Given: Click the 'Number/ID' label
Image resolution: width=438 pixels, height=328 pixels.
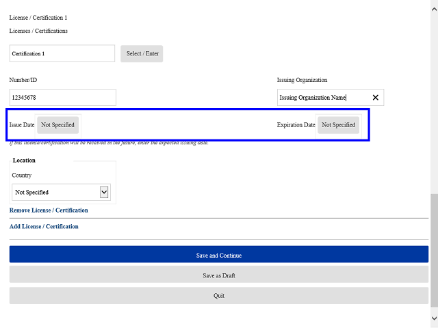Looking at the screenshot, I should 23,80.
